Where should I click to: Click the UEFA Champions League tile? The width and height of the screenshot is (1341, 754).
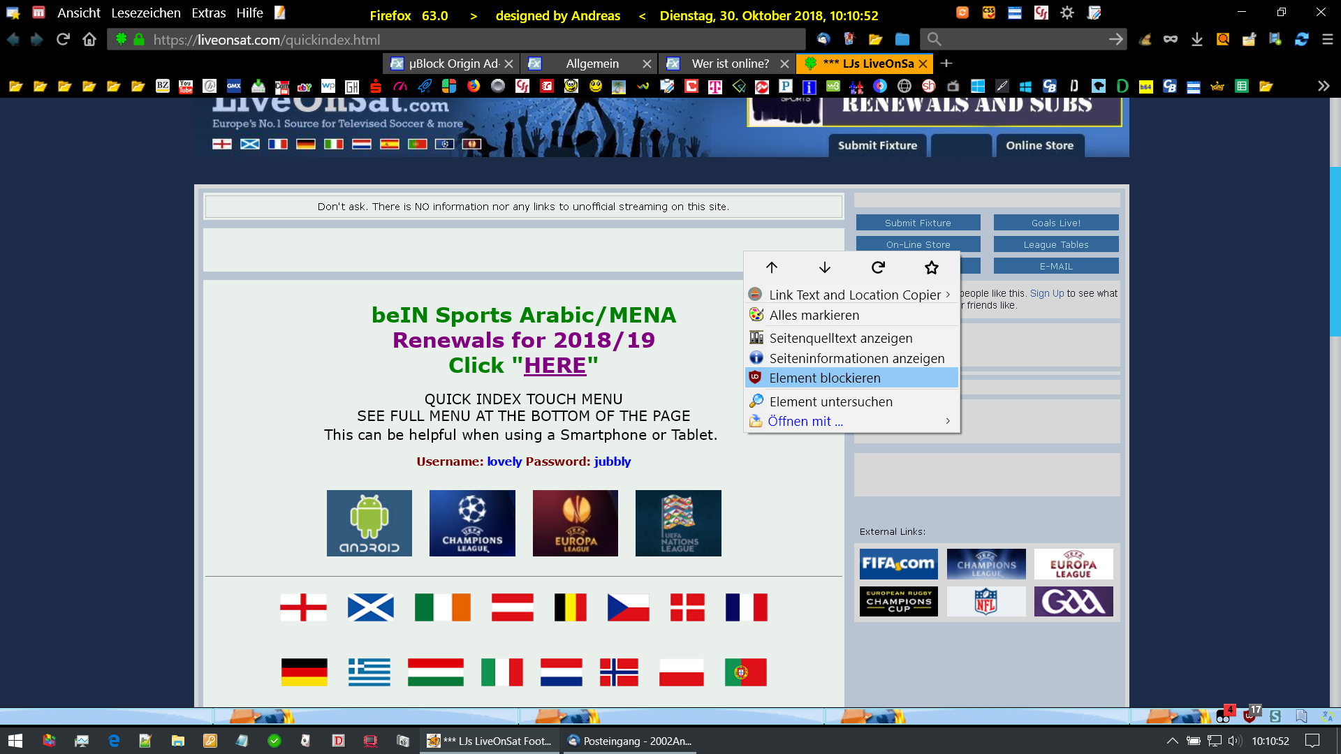coord(472,523)
